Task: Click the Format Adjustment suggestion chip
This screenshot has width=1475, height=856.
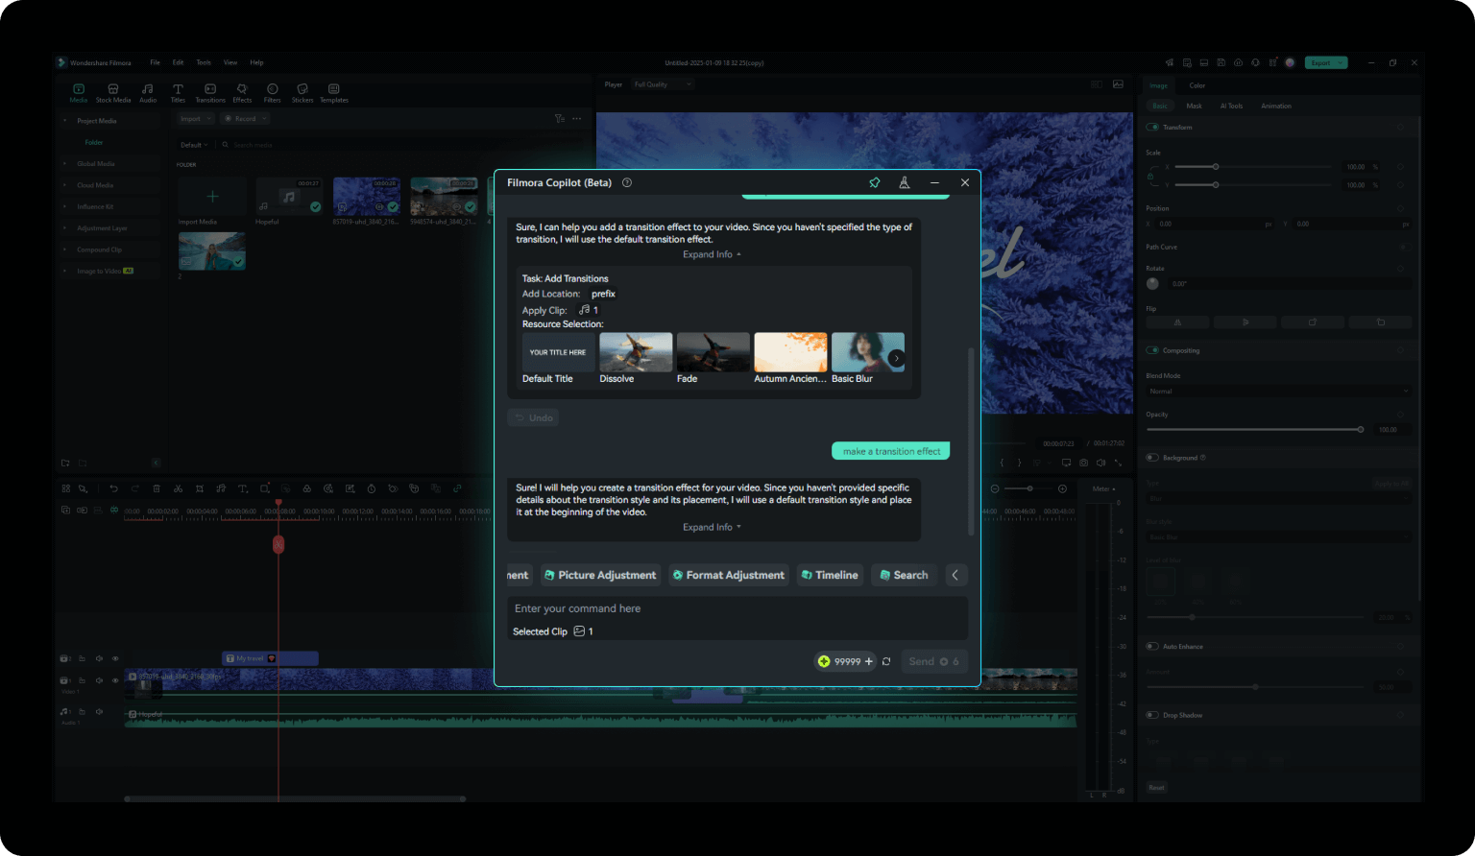Action: pos(729,575)
